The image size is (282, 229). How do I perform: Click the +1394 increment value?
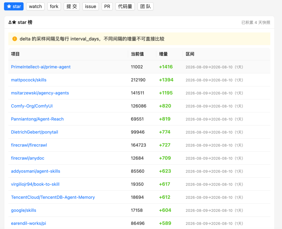(x=166, y=80)
